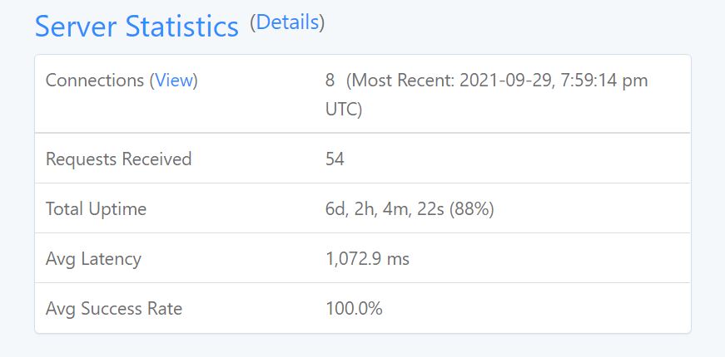Select the Connections row label
Viewport: 725px width, 357px height.
click(122, 81)
